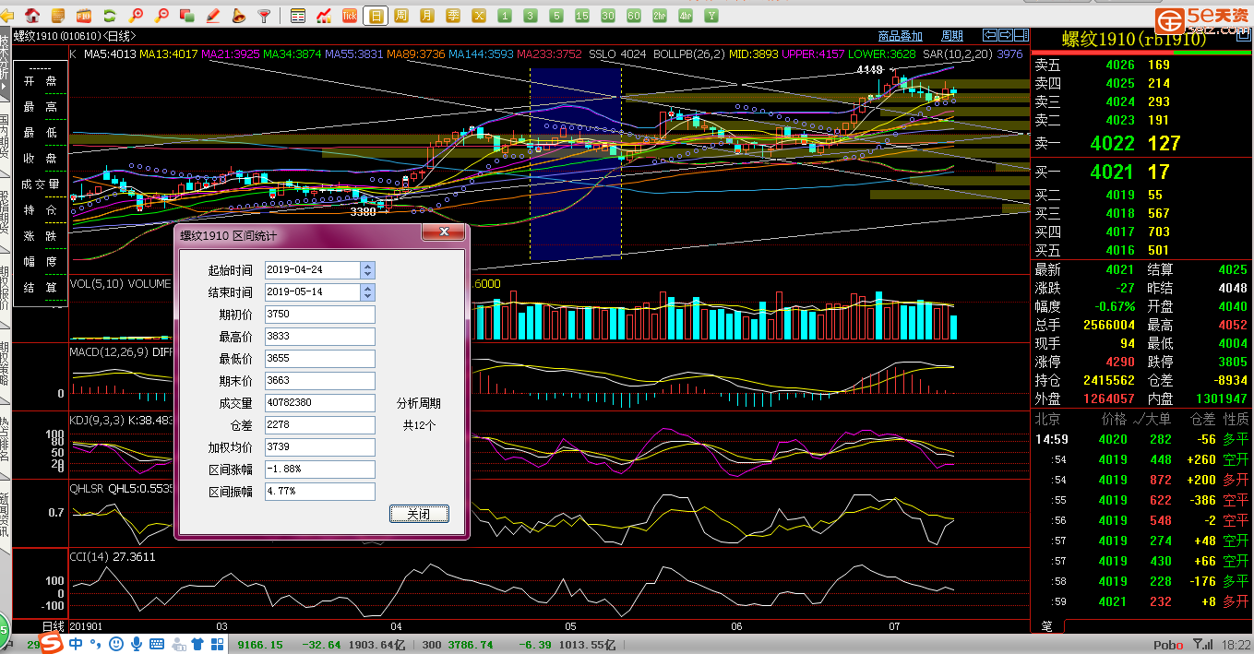Click the right arrow chart navigation icon
Image resolution: width=1254 pixels, height=654 pixels.
pyautogui.click(x=1005, y=35)
